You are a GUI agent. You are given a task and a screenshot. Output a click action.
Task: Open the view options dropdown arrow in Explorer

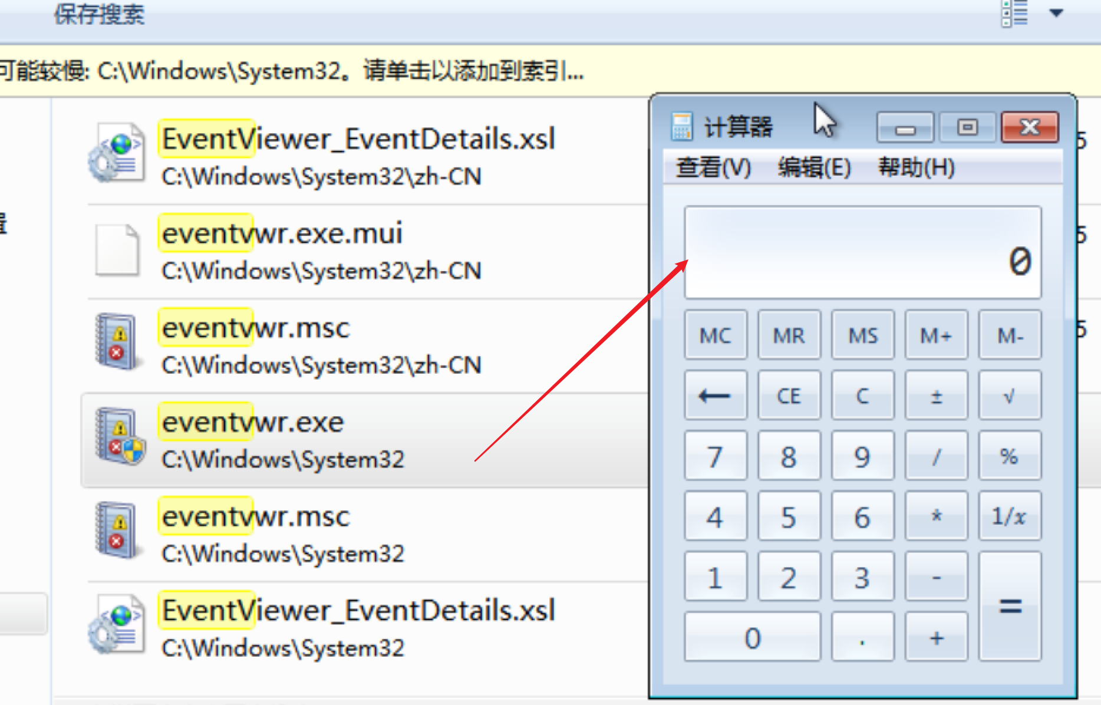point(1056,13)
